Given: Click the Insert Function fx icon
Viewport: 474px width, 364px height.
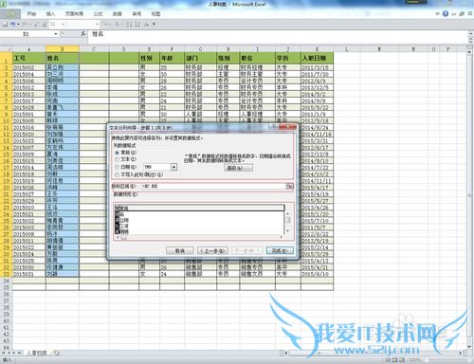Looking at the screenshot, I should (83, 33).
